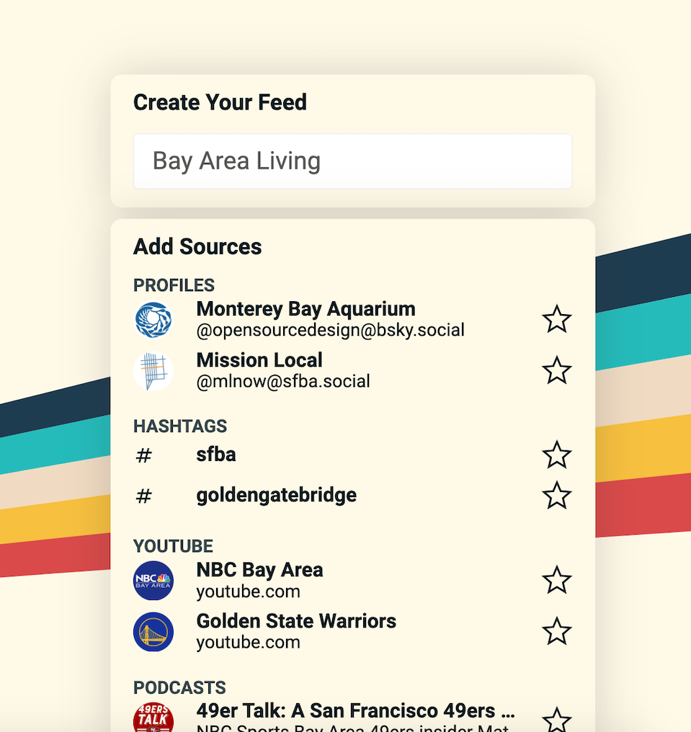691x732 pixels.
Task: Open the @opensourcedesign@bsky.social handle
Action: tap(331, 330)
